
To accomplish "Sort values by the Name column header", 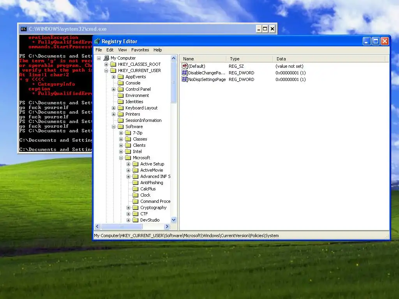I will point(203,59).
